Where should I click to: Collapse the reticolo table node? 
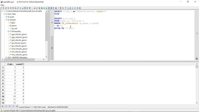[6, 20]
